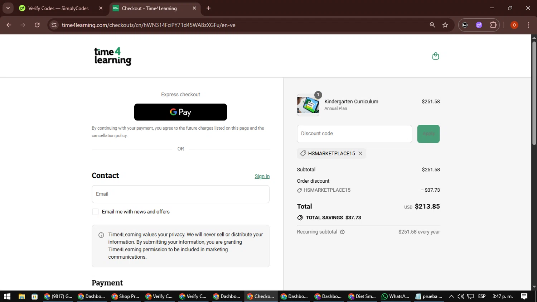Screen dimensions: 537x302
Task: Open the shopping bag cart icon
Action: 435,56
